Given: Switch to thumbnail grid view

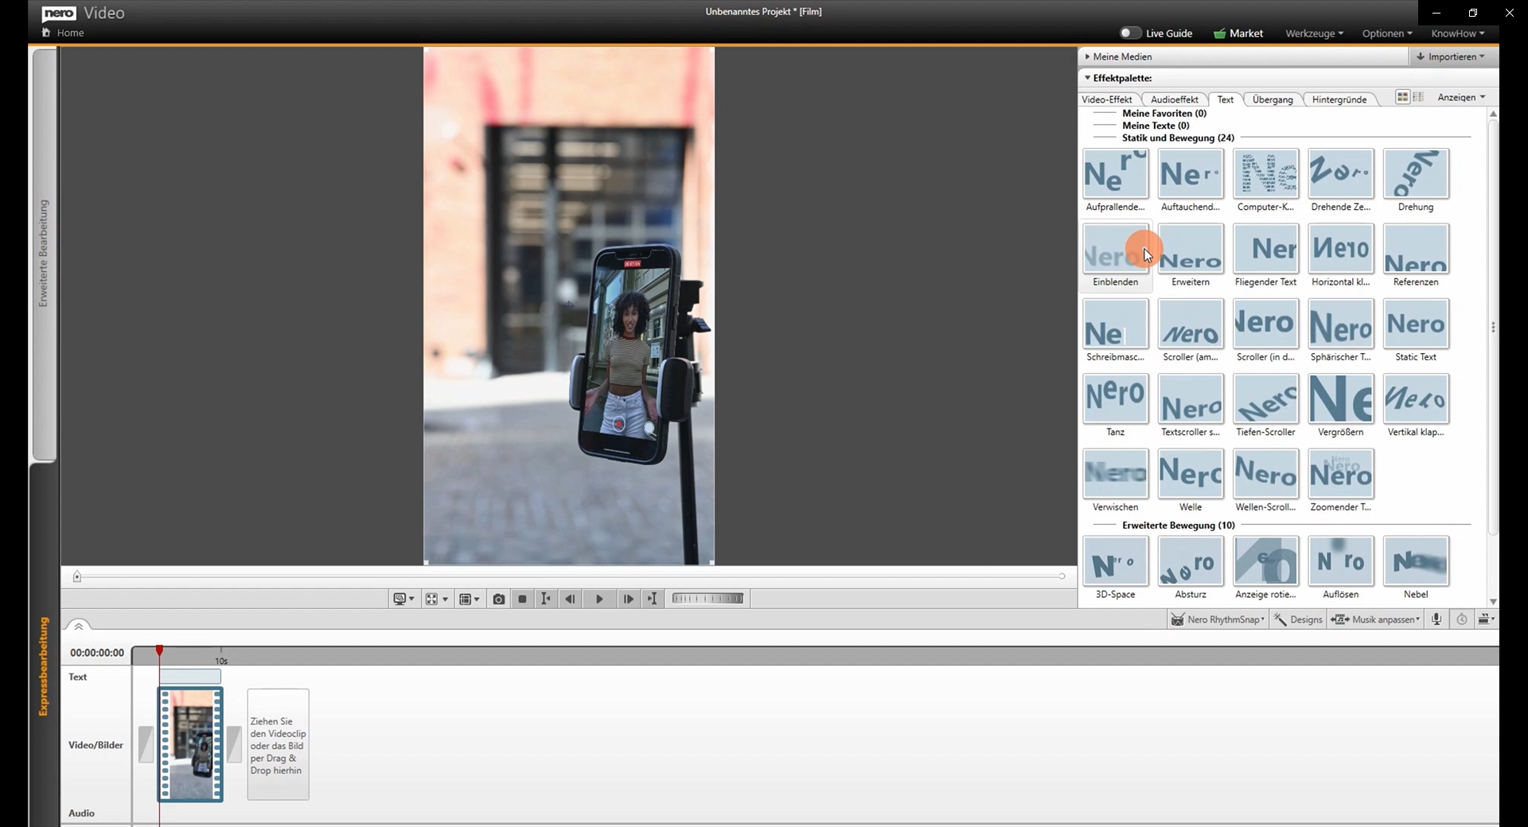Looking at the screenshot, I should tap(1402, 97).
